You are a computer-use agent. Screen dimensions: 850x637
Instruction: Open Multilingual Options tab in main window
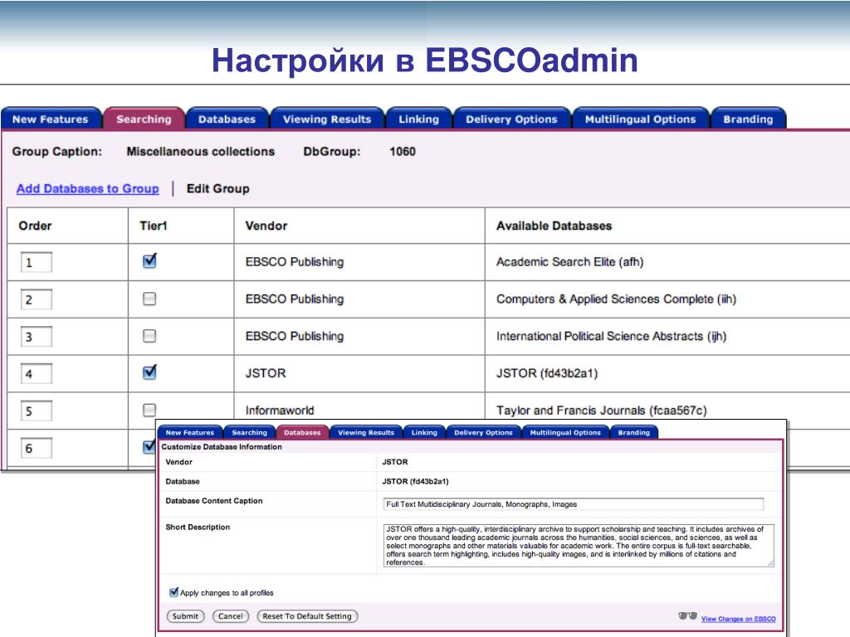pyautogui.click(x=640, y=119)
